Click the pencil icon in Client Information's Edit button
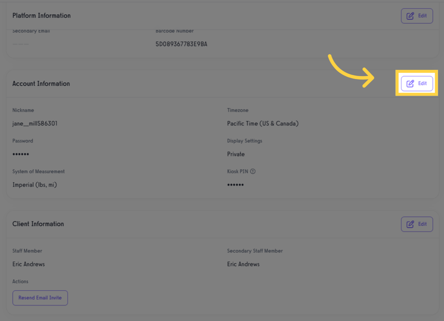 410,224
